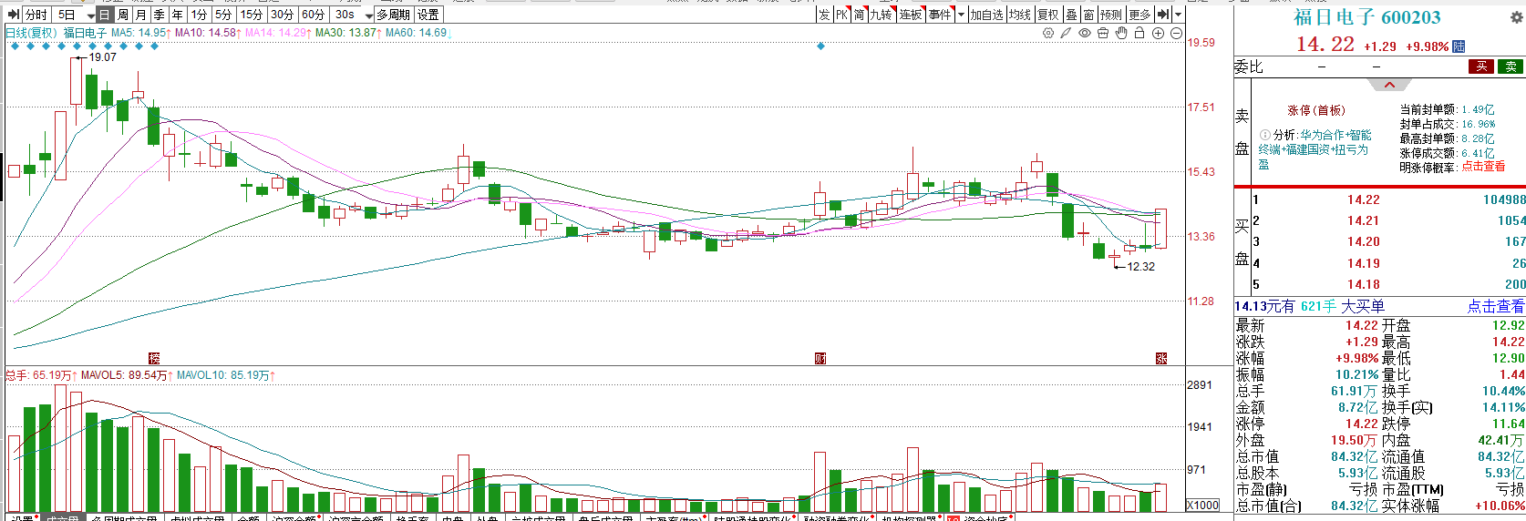Switch to 月 monthly period
This screenshot has width=1526, height=521.
coord(140,15)
